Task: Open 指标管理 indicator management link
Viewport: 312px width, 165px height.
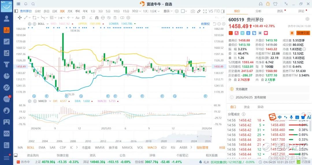Action: [x=202, y=147]
